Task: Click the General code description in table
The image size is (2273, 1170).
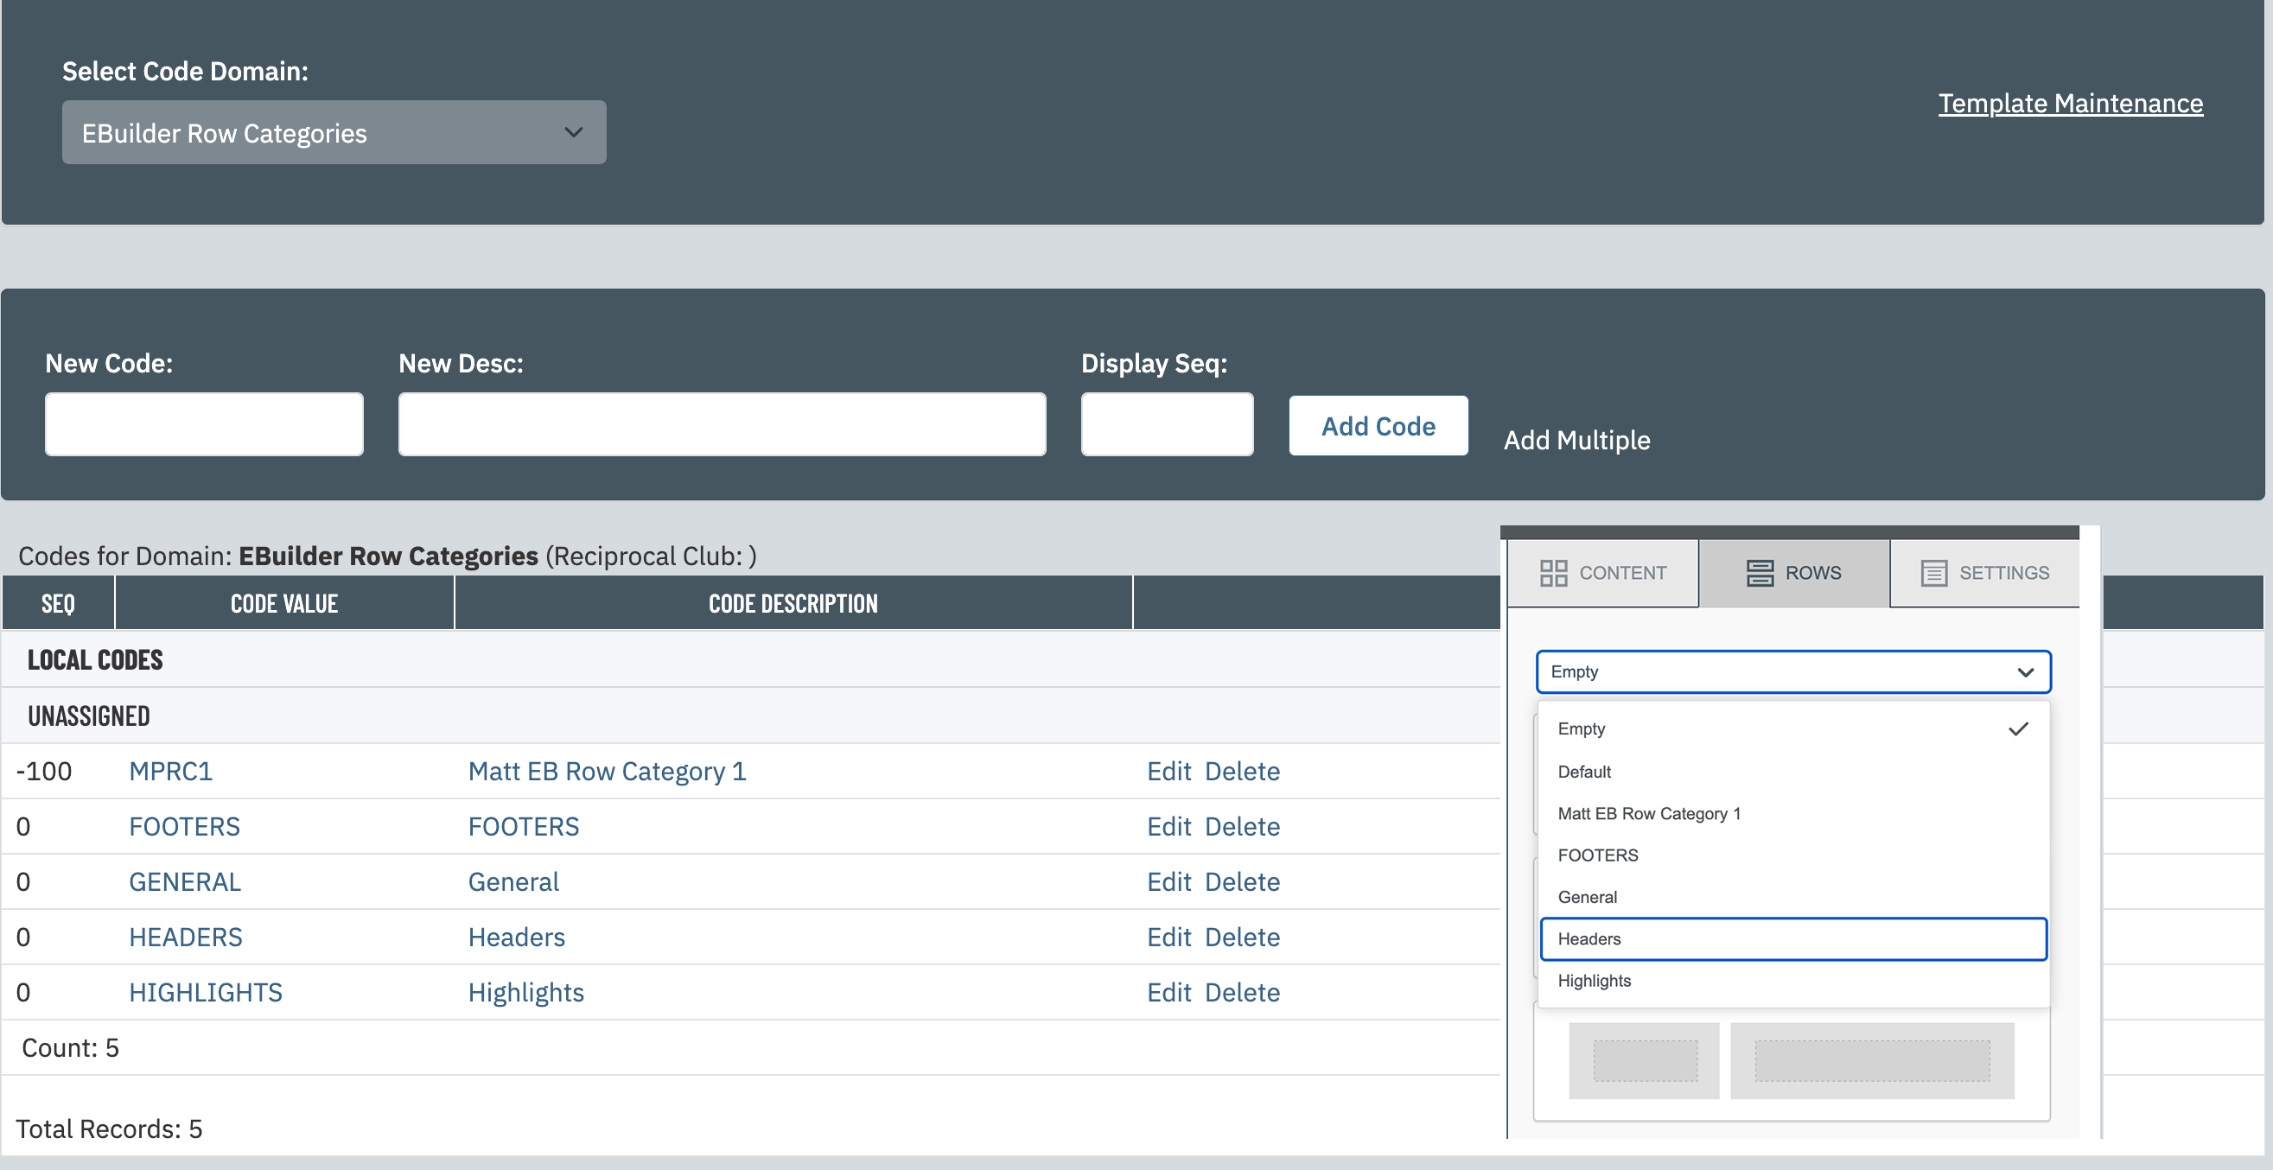Action: tap(513, 881)
